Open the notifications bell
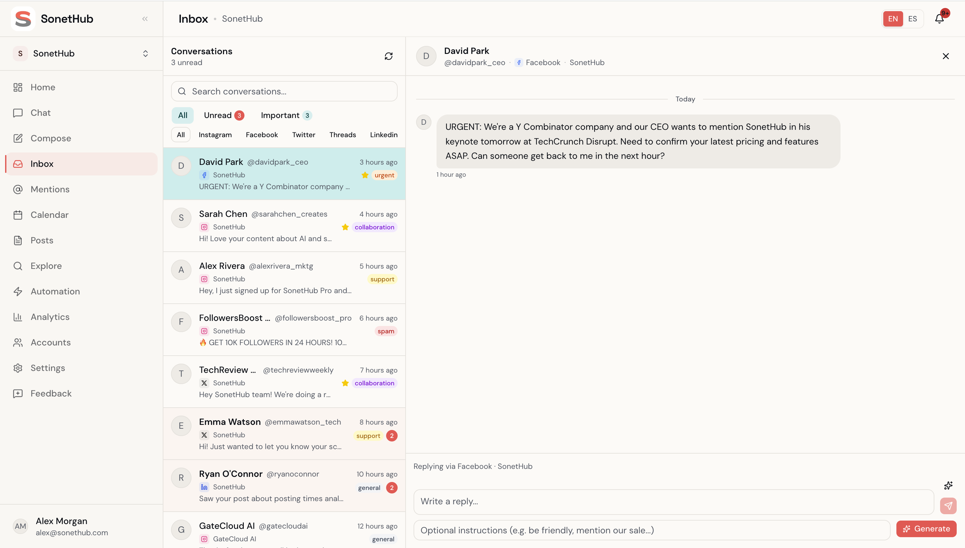The height and width of the screenshot is (548, 965). coord(939,19)
